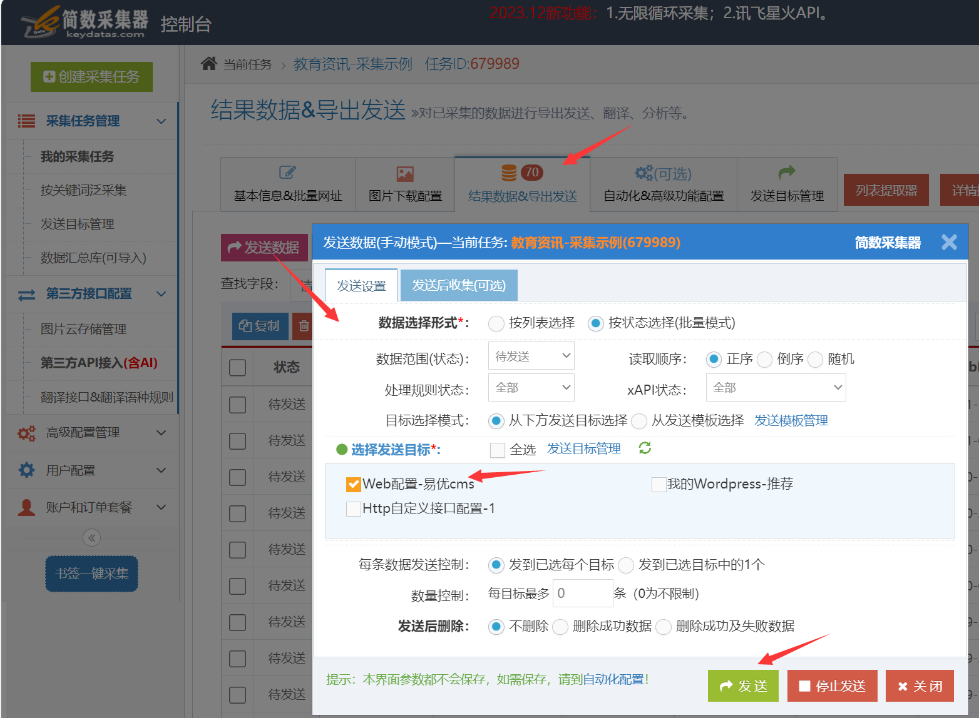Click the cog icon beside 用户配置
The width and height of the screenshot is (979, 718).
click(26, 470)
